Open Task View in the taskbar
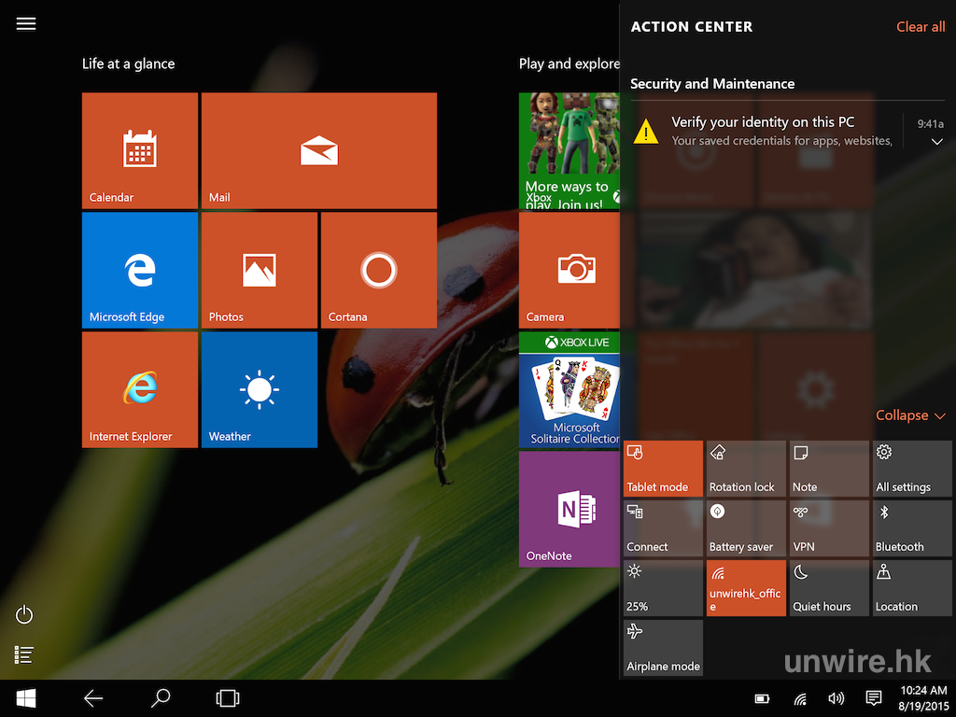 (x=227, y=698)
